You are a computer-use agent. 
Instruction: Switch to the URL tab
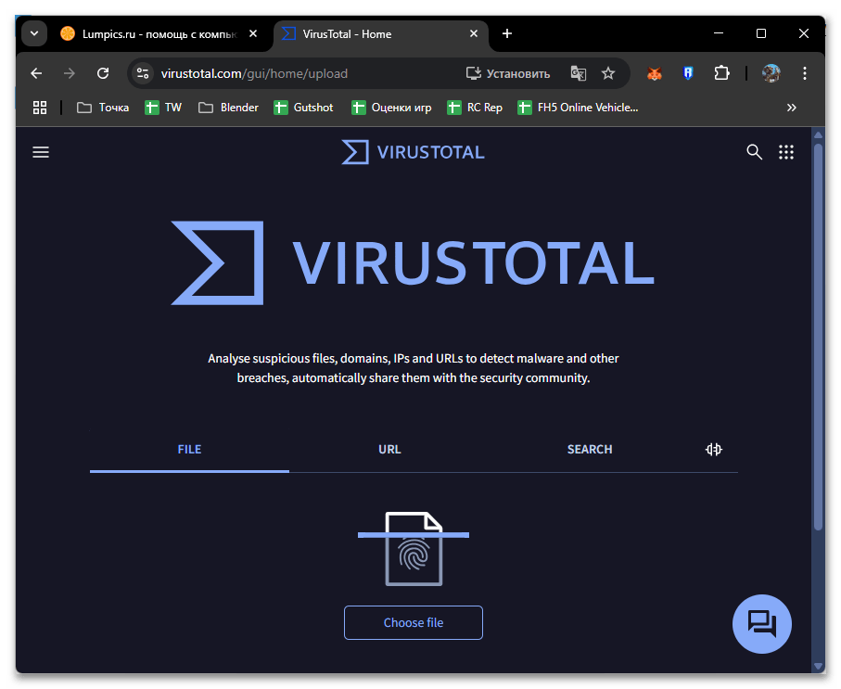pyautogui.click(x=389, y=450)
